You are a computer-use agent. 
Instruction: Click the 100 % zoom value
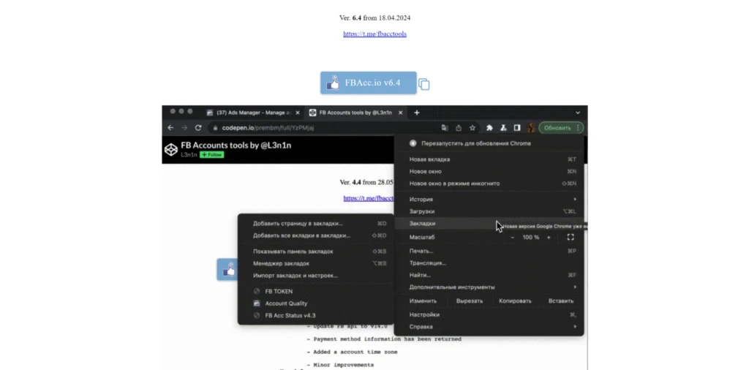coord(531,237)
